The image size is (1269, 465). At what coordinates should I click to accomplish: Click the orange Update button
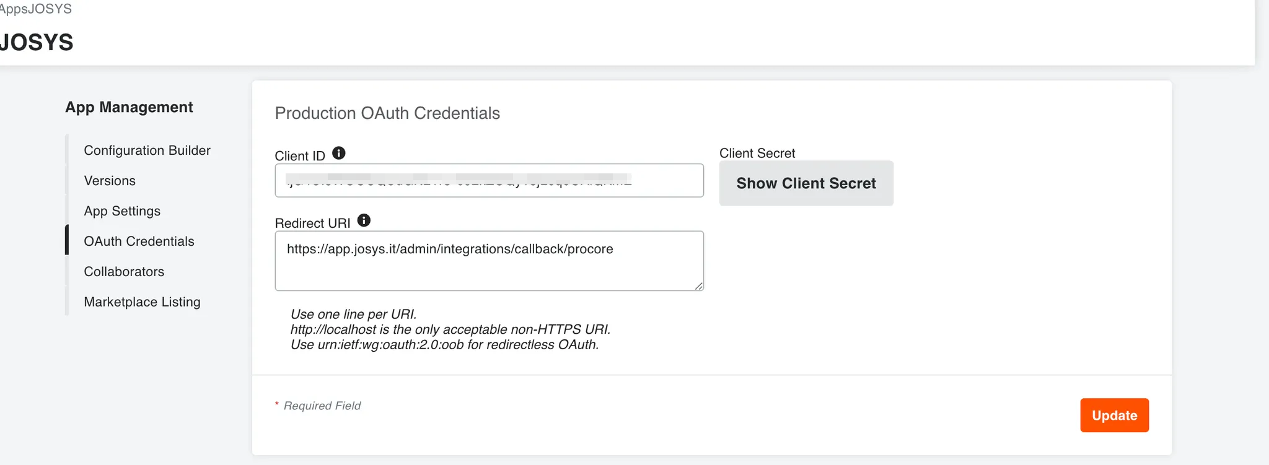pyautogui.click(x=1114, y=415)
